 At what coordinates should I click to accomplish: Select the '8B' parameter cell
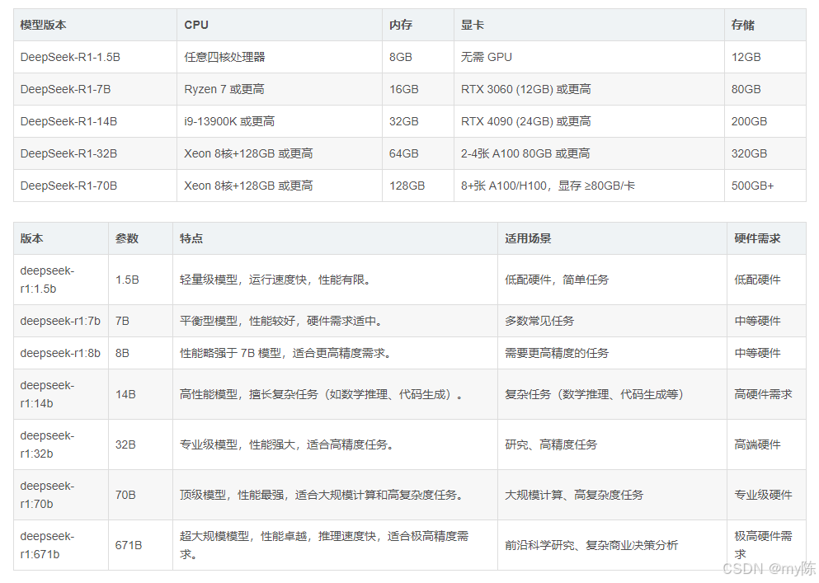coord(140,353)
